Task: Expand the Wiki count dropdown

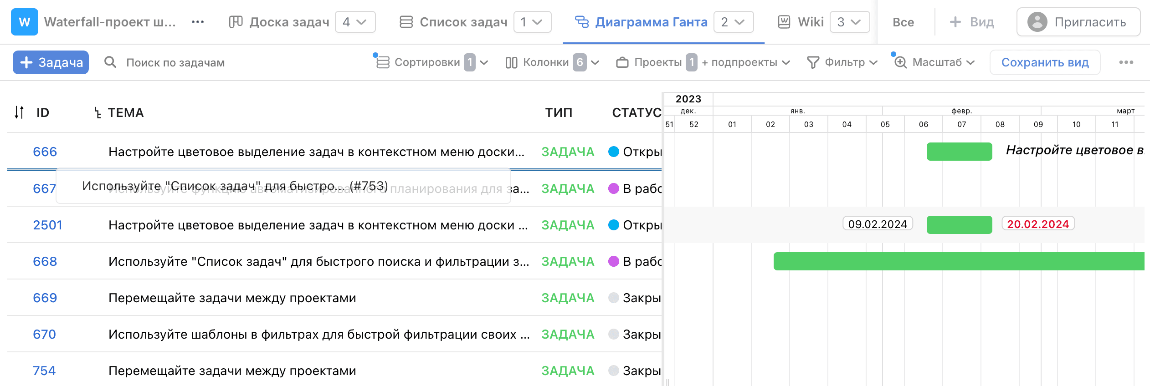Action: (x=850, y=22)
